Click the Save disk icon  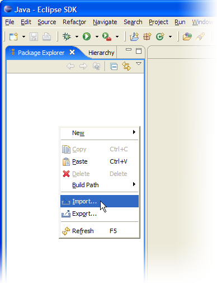[x=34, y=36]
